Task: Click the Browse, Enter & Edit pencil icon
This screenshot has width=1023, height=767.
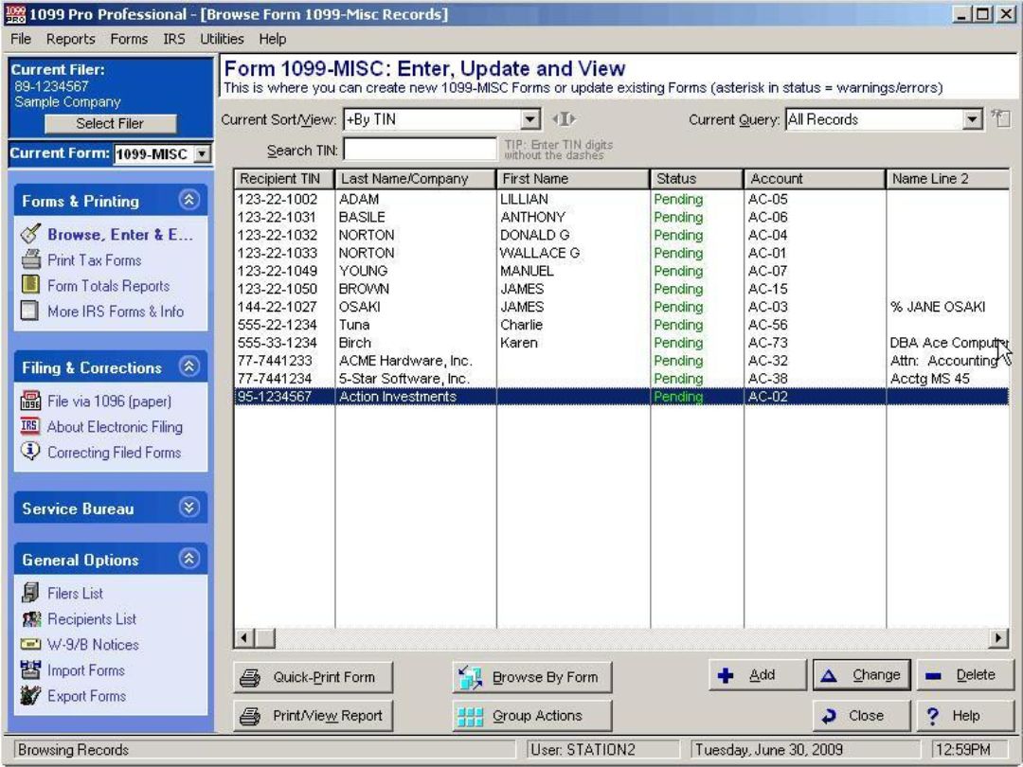Action: [x=30, y=234]
